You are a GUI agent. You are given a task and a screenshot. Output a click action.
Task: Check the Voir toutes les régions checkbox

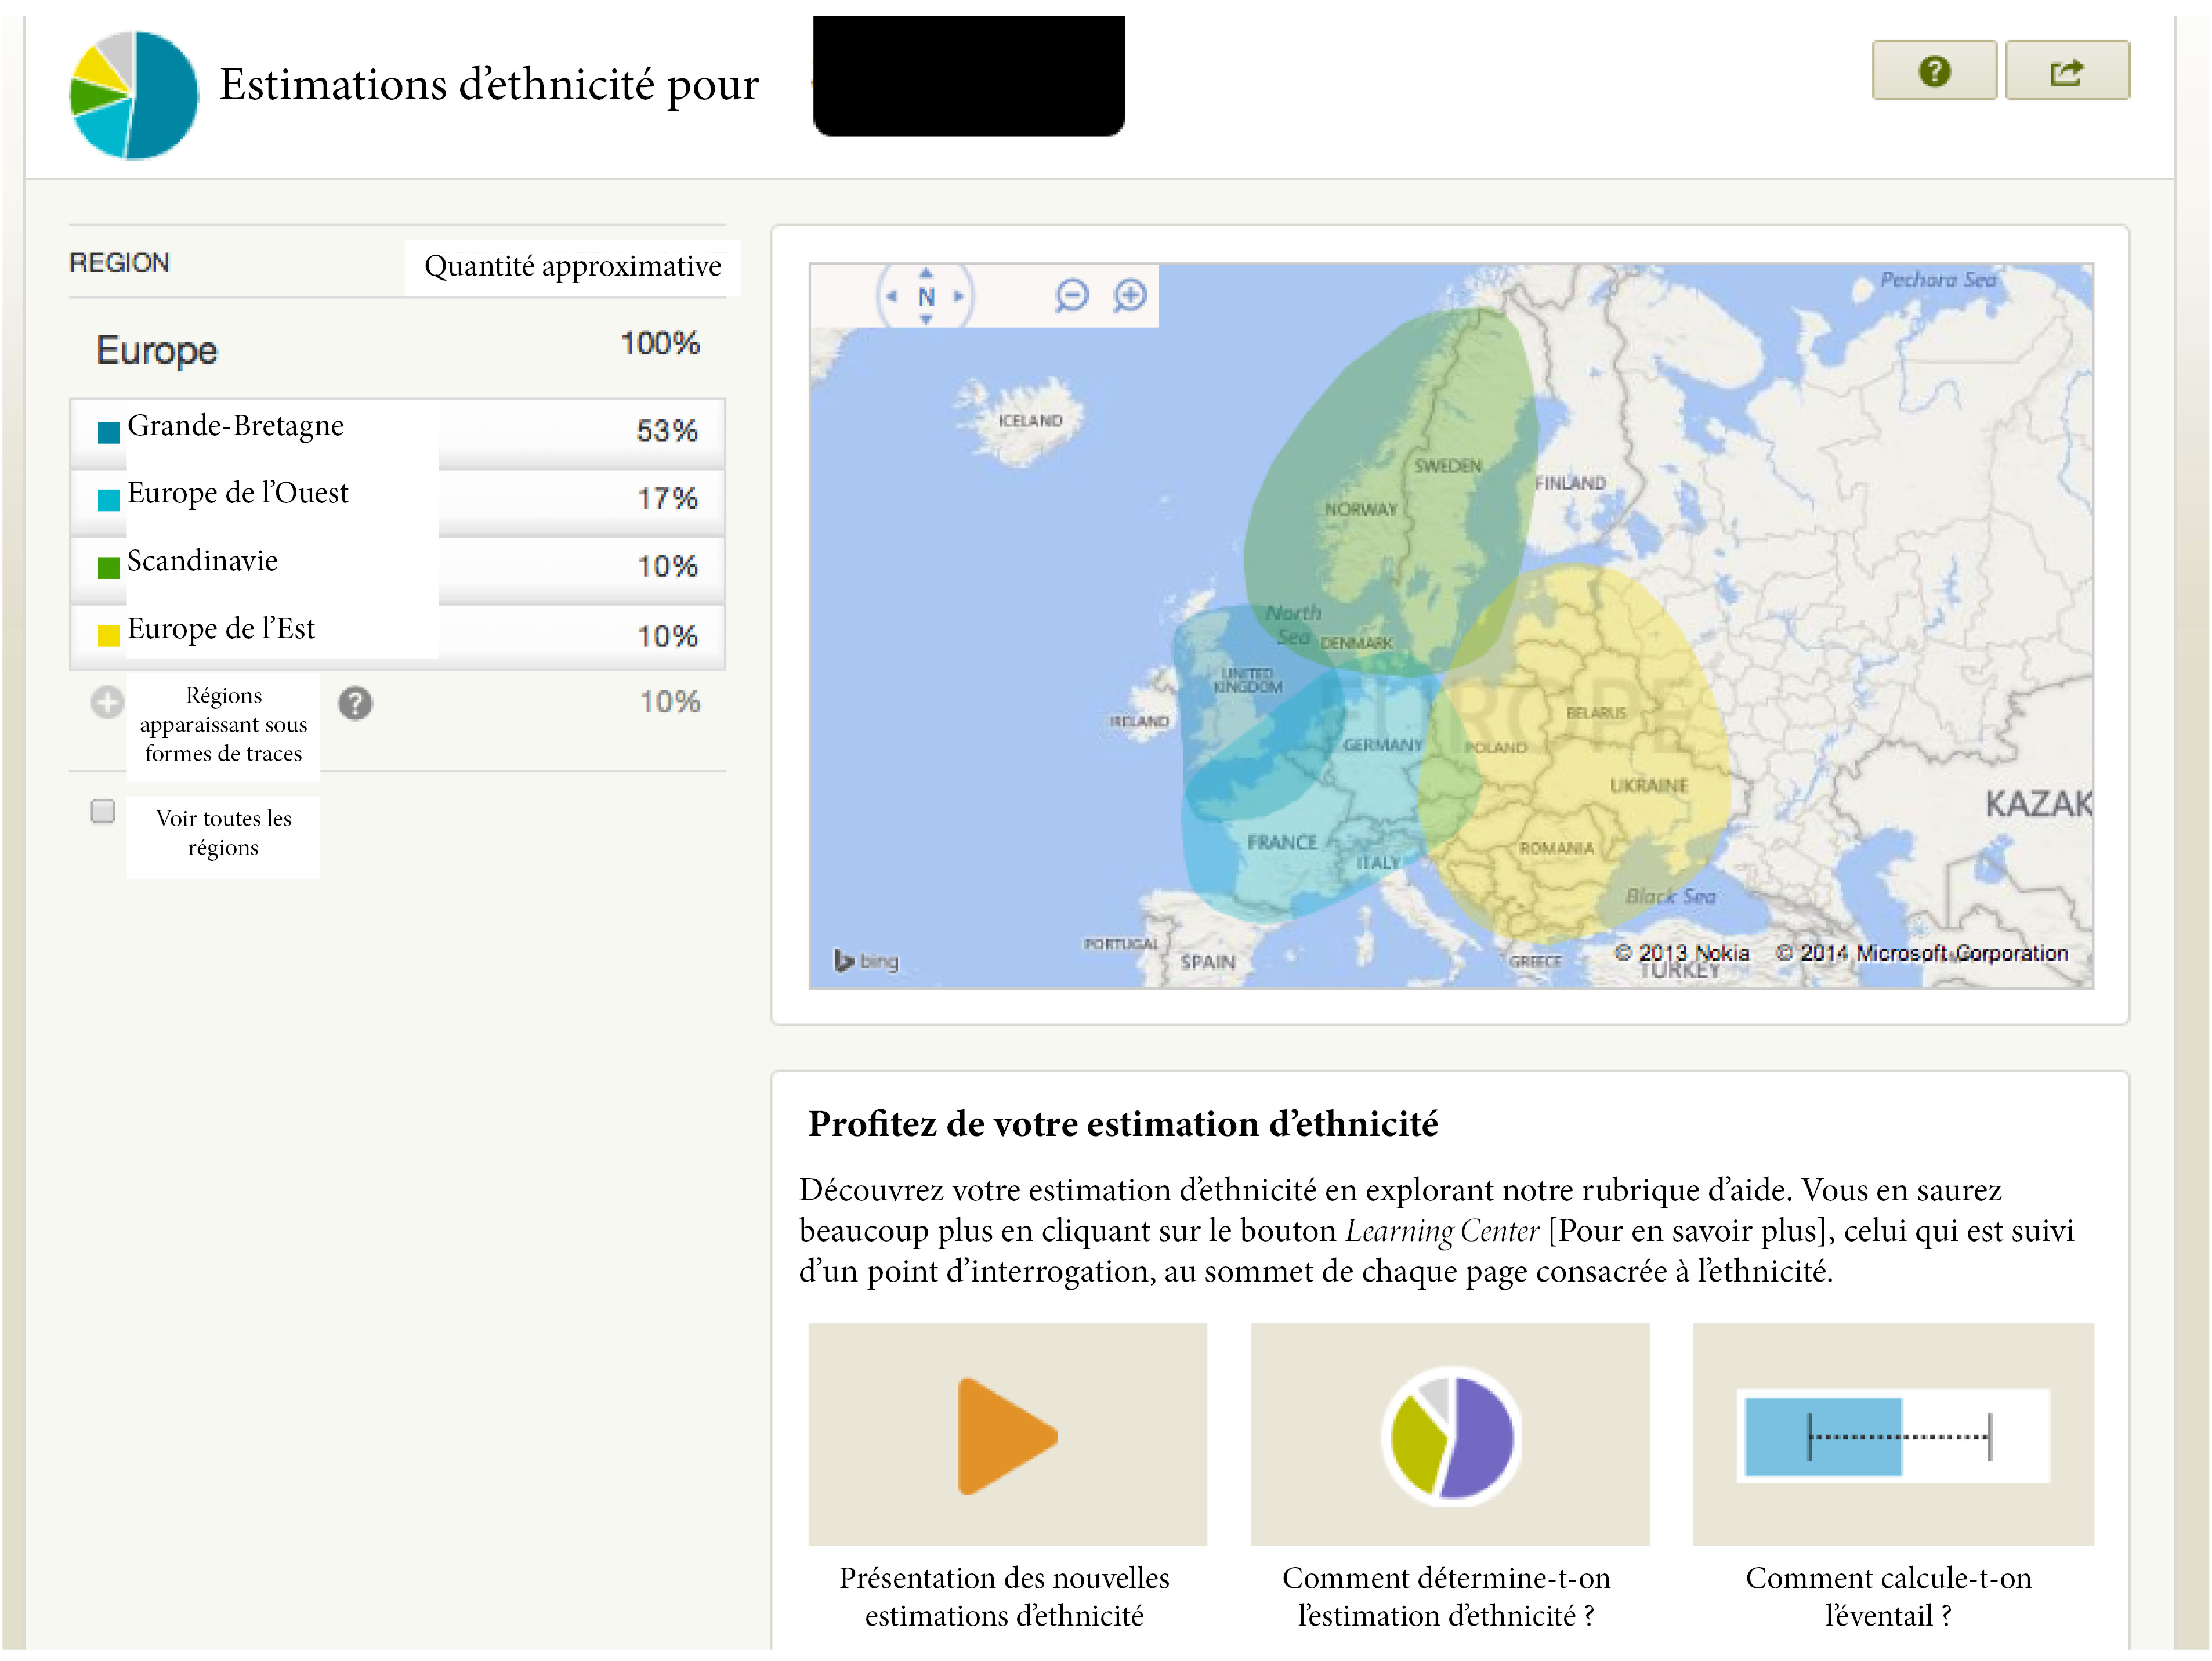coord(102,811)
